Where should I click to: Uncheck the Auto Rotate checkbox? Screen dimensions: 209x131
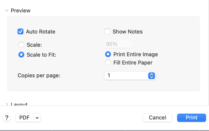pos(21,32)
